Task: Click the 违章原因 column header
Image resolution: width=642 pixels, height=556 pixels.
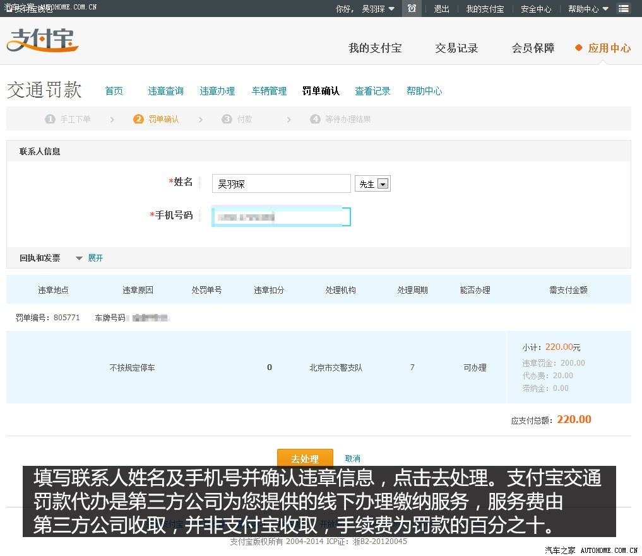Action: [138, 290]
